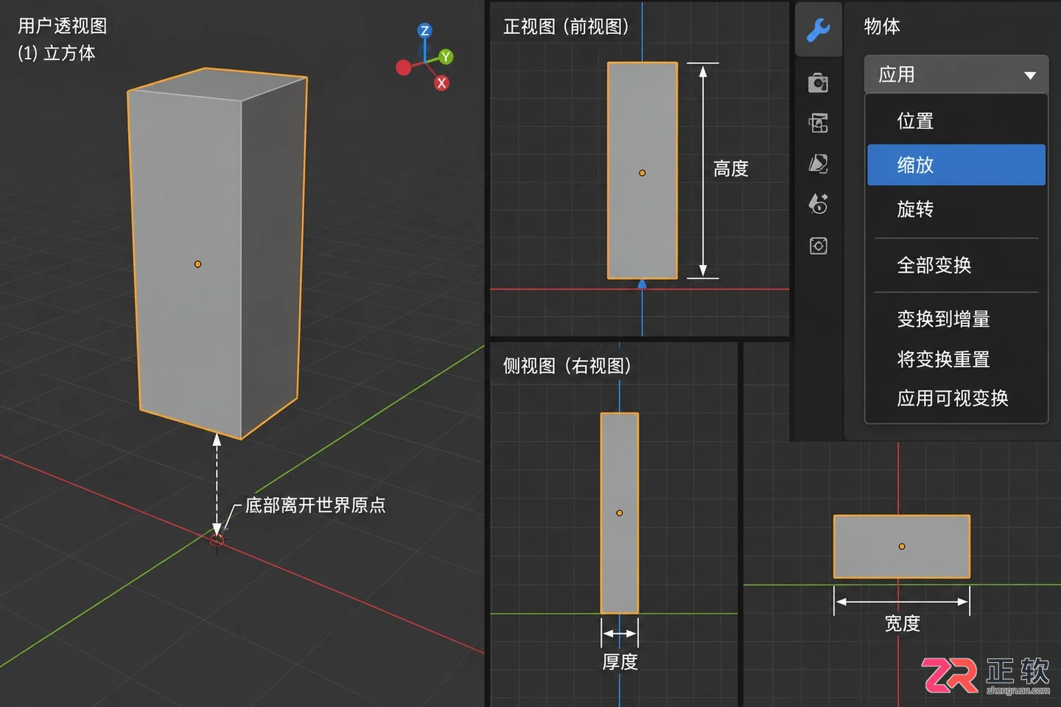The image size is (1061, 707).
Task: Click the green Y axis on navigation gizmo
Action: [x=446, y=57]
